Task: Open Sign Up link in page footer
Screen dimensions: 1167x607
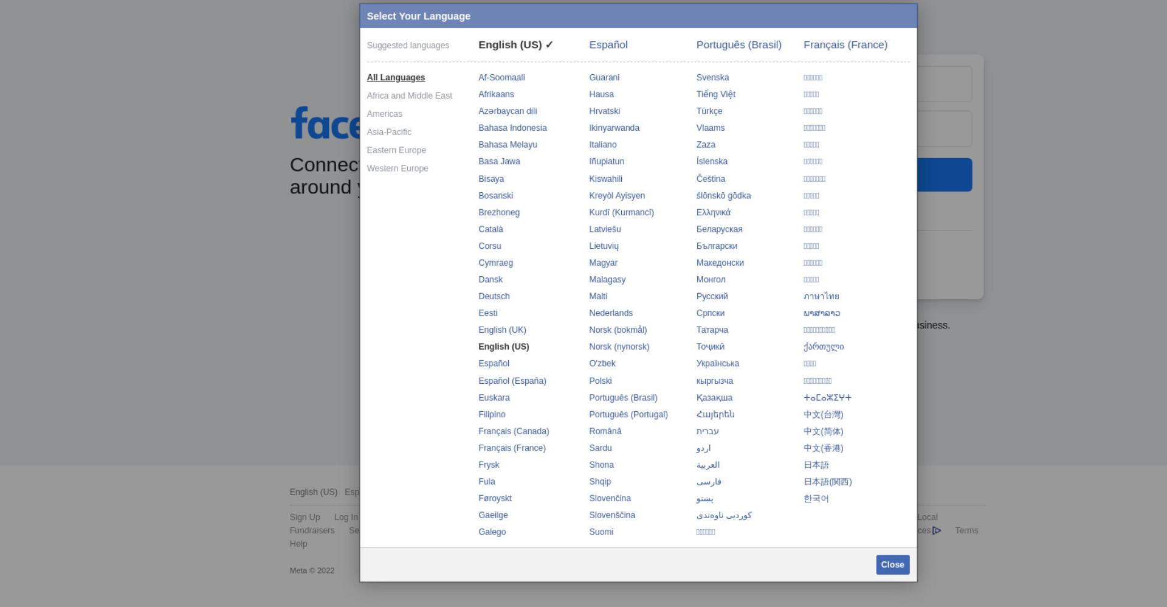Action: point(305,517)
